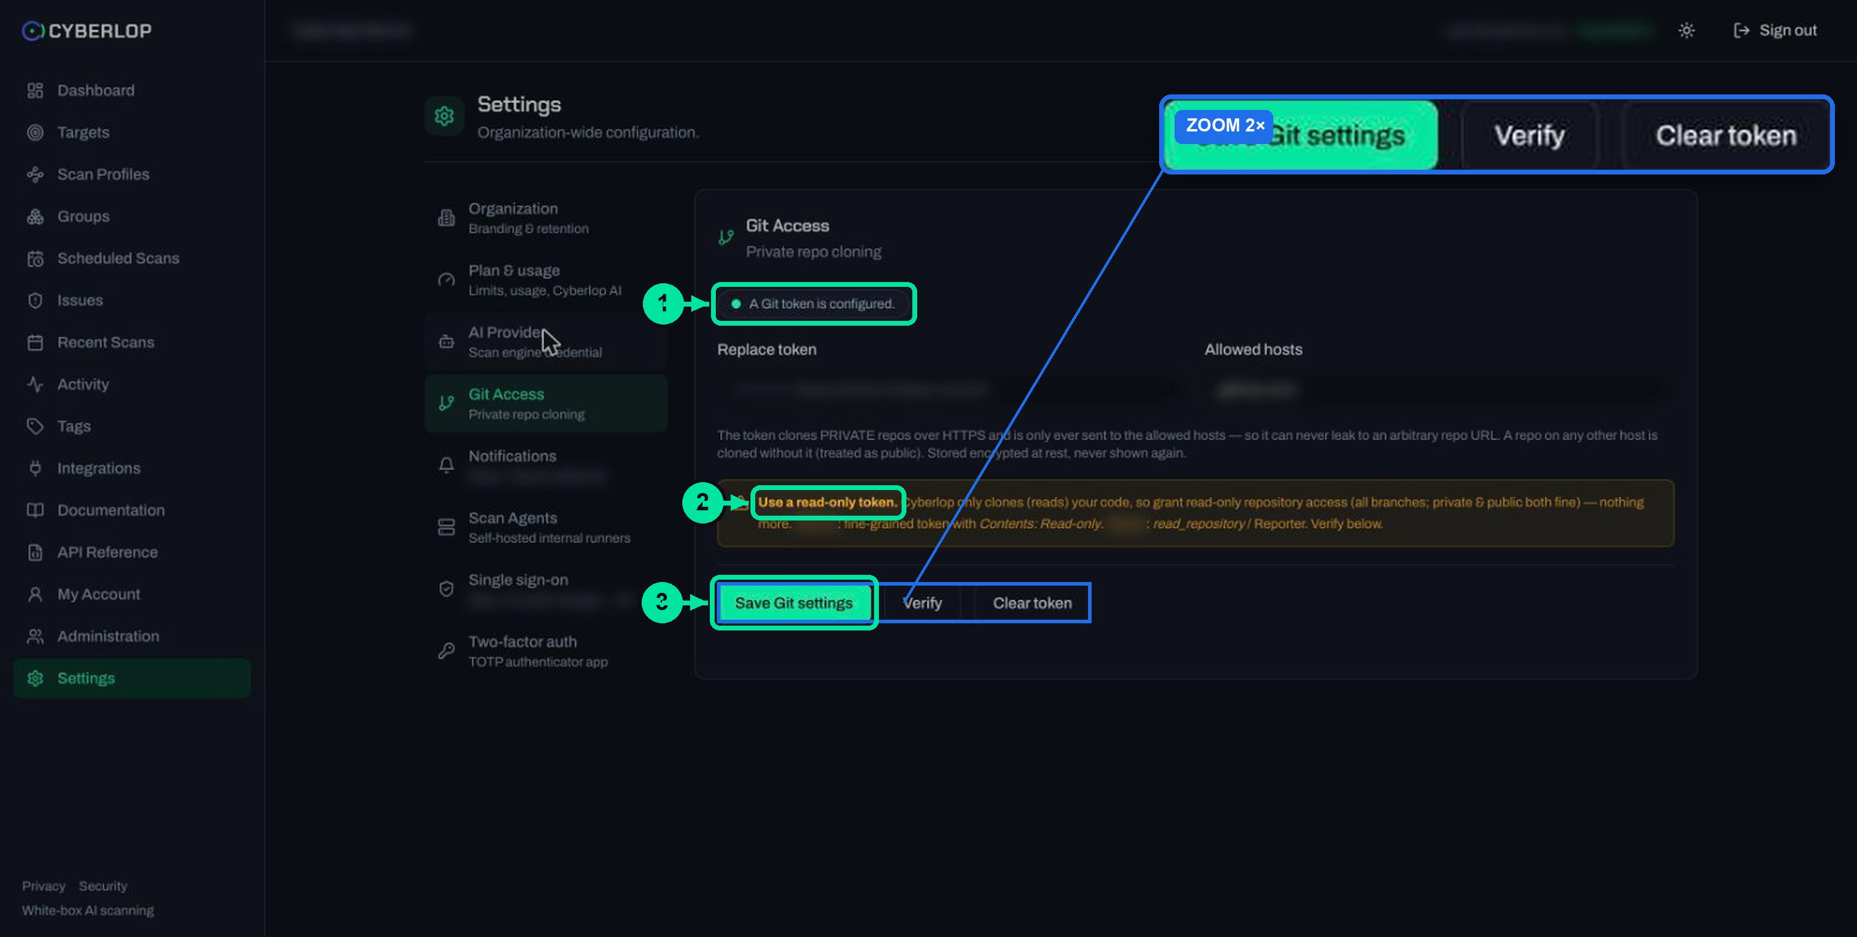The image size is (1857, 937).
Task: Select the Git Access settings section
Action: [x=546, y=403]
